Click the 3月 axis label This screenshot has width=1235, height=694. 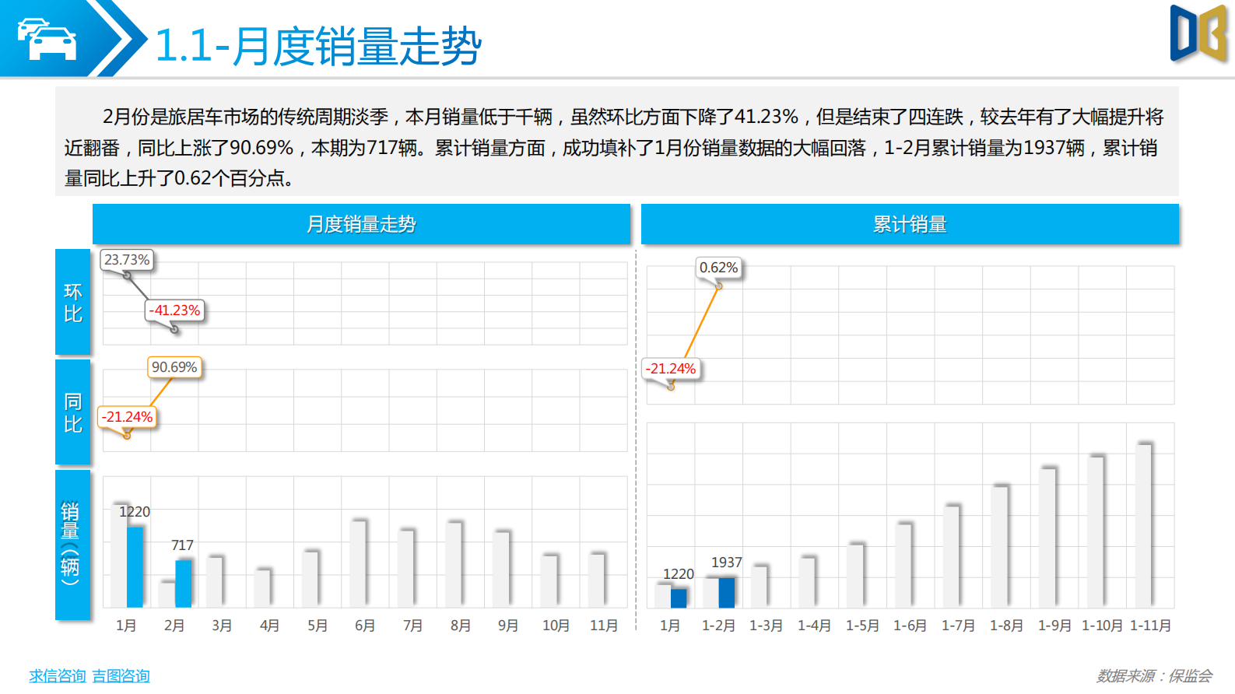coord(222,626)
